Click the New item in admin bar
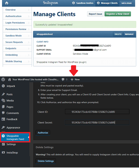 pyautogui.click(x=75, y=79)
